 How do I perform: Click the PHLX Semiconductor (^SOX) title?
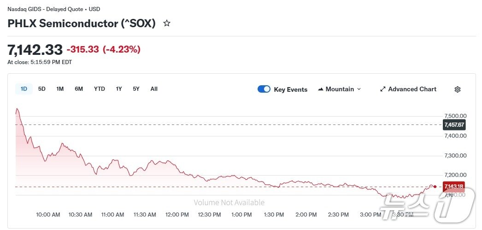(82, 24)
